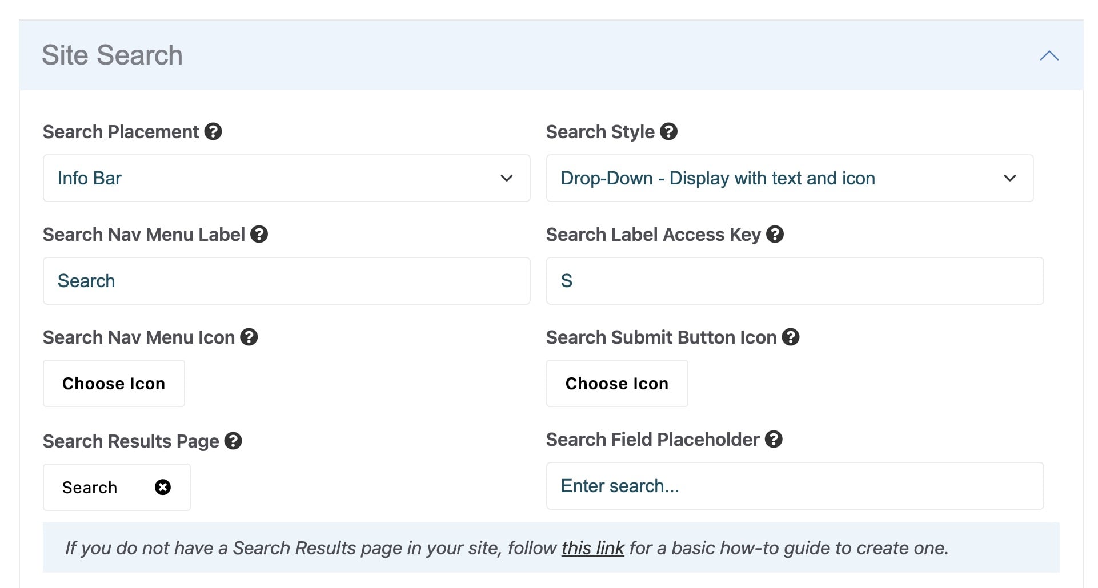Follow "this link" to the how-to guide

(592, 548)
